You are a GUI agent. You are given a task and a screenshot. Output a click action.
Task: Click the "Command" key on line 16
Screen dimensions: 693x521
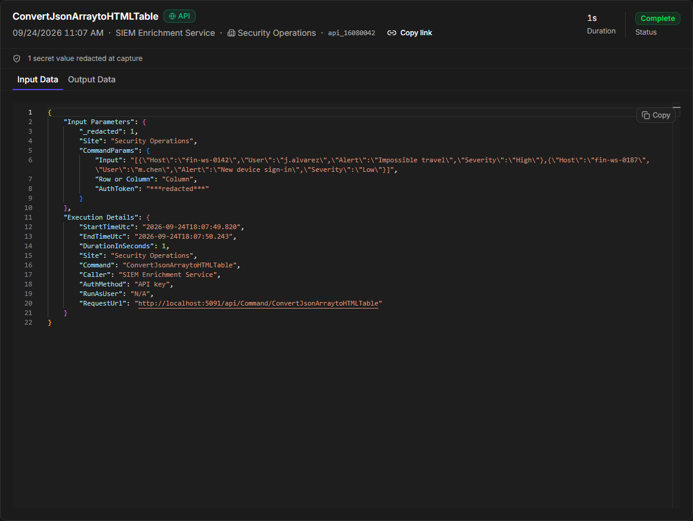click(97, 266)
